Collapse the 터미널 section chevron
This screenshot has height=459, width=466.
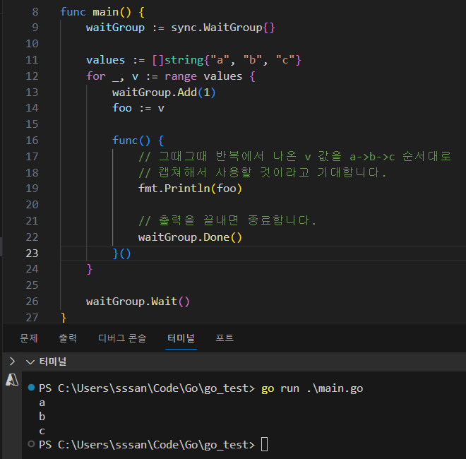[x=30, y=362]
